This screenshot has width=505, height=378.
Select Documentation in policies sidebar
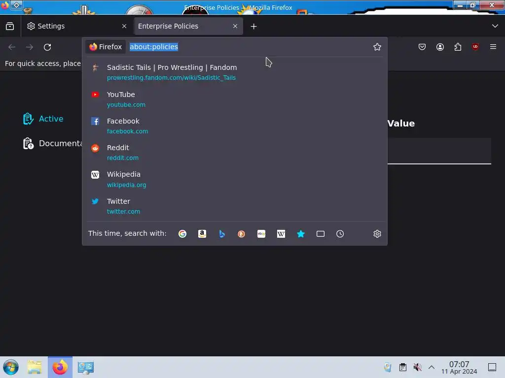click(52, 143)
